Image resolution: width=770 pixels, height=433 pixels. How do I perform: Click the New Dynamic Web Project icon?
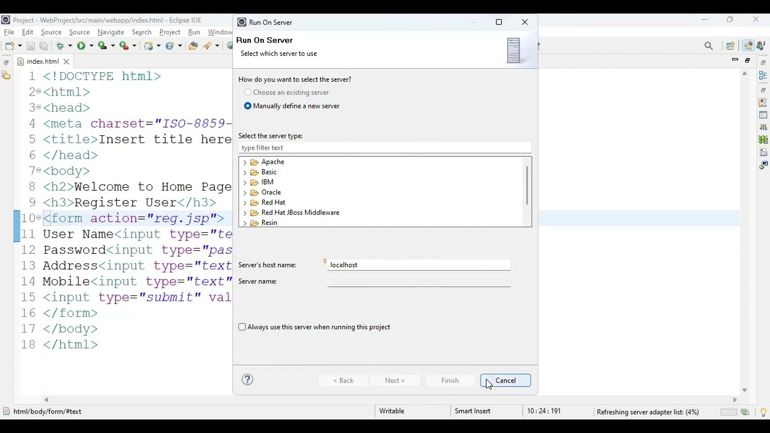click(x=149, y=46)
